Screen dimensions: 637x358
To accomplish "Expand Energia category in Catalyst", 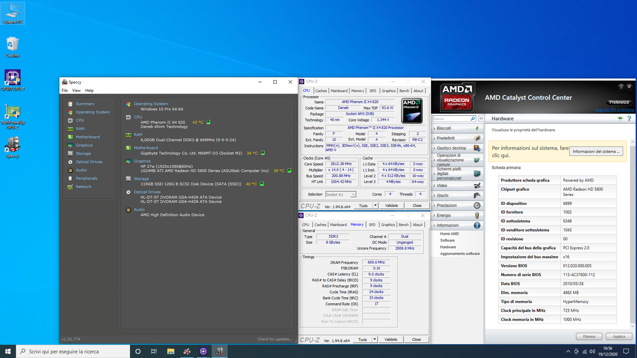I will 457,215.
